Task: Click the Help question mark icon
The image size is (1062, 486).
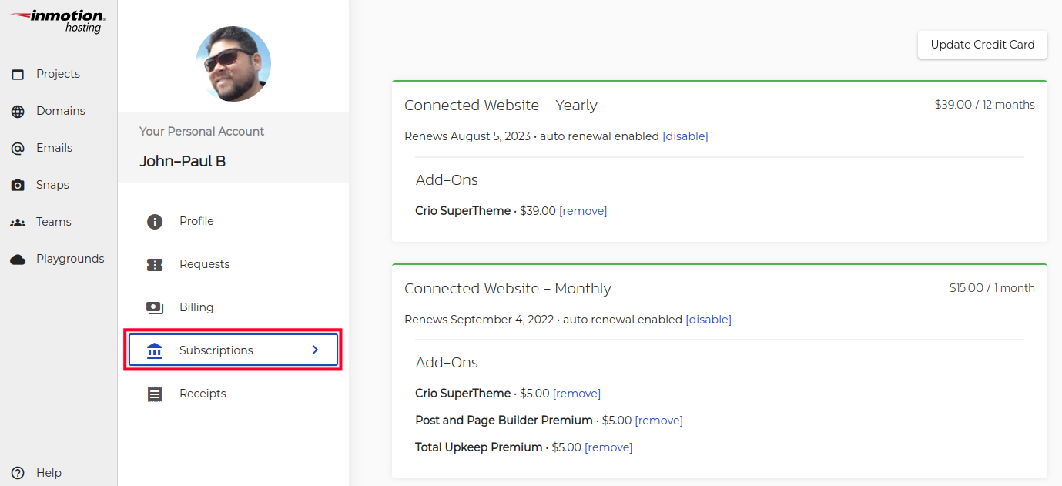Action: pyautogui.click(x=18, y=473)
